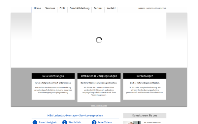Select the Zuverlässigkeit heading
Image resolution: width=198 pixels, height=124 pixels.
point(48,122)
